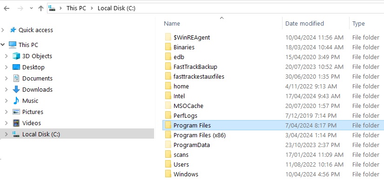
Task: Select the home folder icon
Action: coord(168,86)
